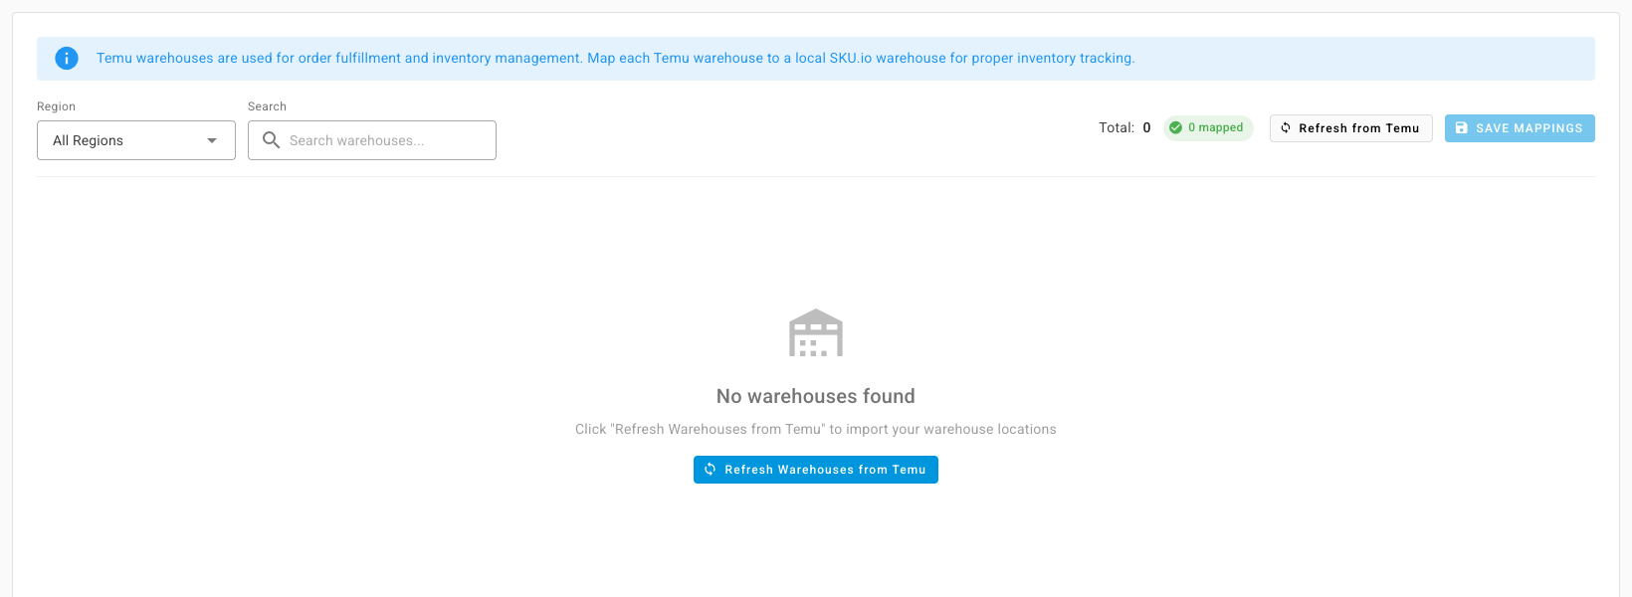Open the All Regions dropdown
The image size is (1632, 597).
pyautogui.click(x=136, y=140)
